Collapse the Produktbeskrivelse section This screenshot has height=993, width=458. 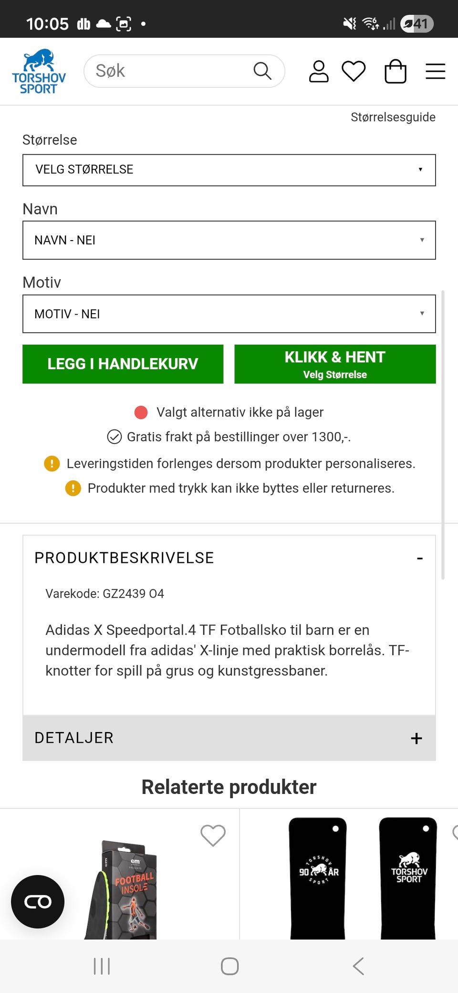tap(419, 558)
